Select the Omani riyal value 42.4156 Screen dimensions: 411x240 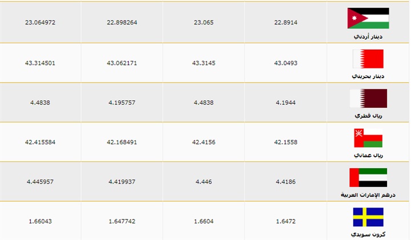(x=204, y=141)
